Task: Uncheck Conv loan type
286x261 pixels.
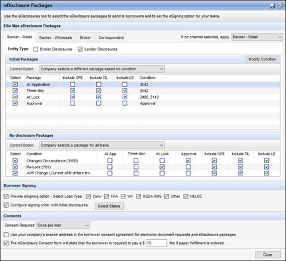Action: pos(88,197)
